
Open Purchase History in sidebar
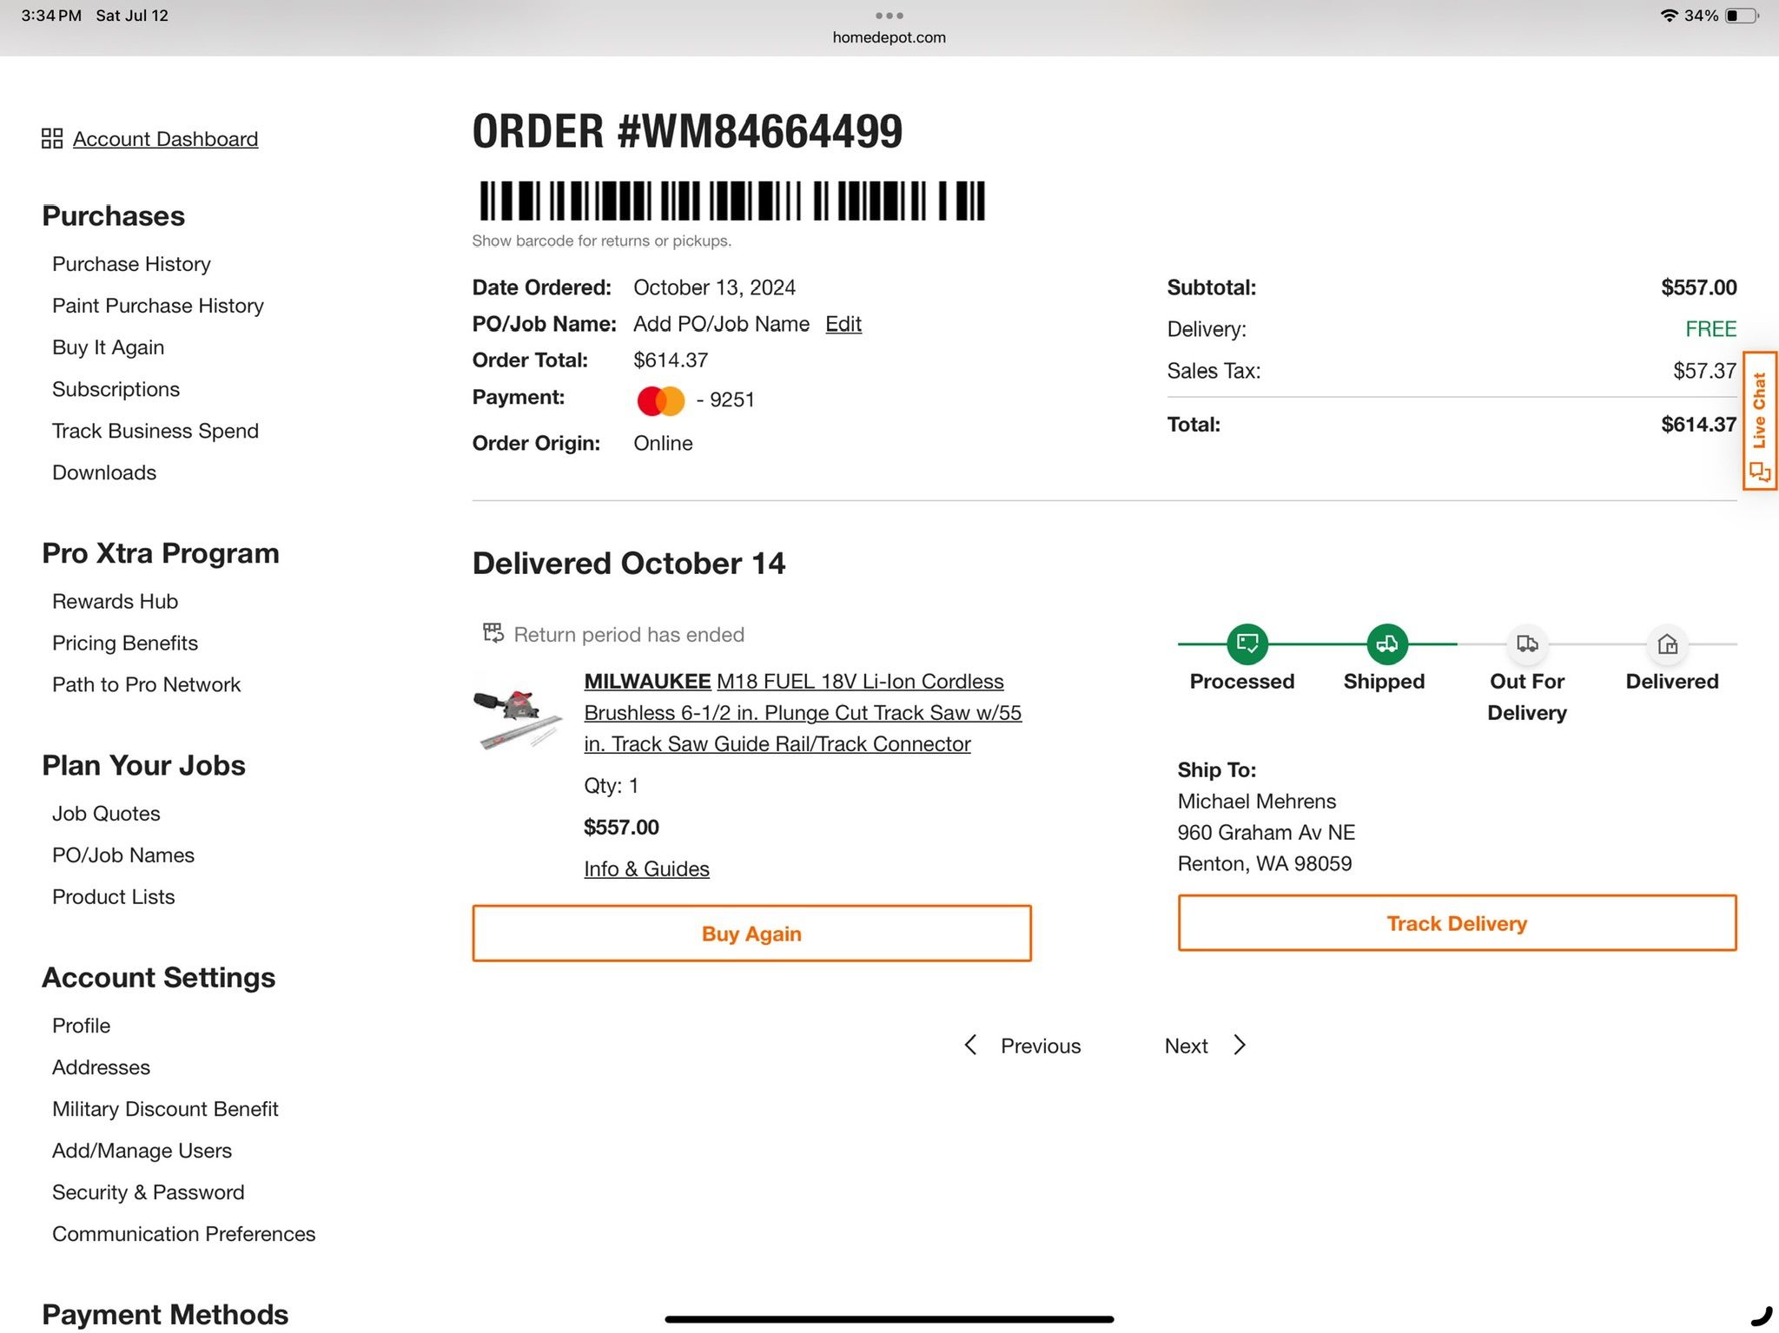131,264
